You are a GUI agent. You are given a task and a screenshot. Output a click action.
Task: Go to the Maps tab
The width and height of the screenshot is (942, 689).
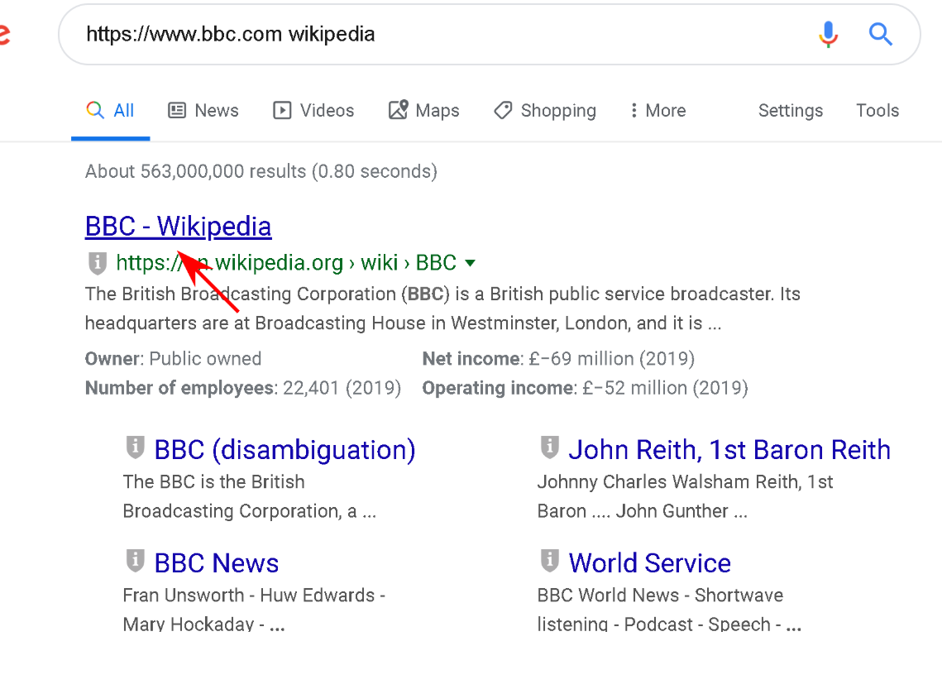click(x=424, y=111)
